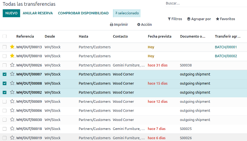Viewport: 247px width, 141px height.
Task: Star the WH/OUT/00018 transfer
Action: point(12,128)
